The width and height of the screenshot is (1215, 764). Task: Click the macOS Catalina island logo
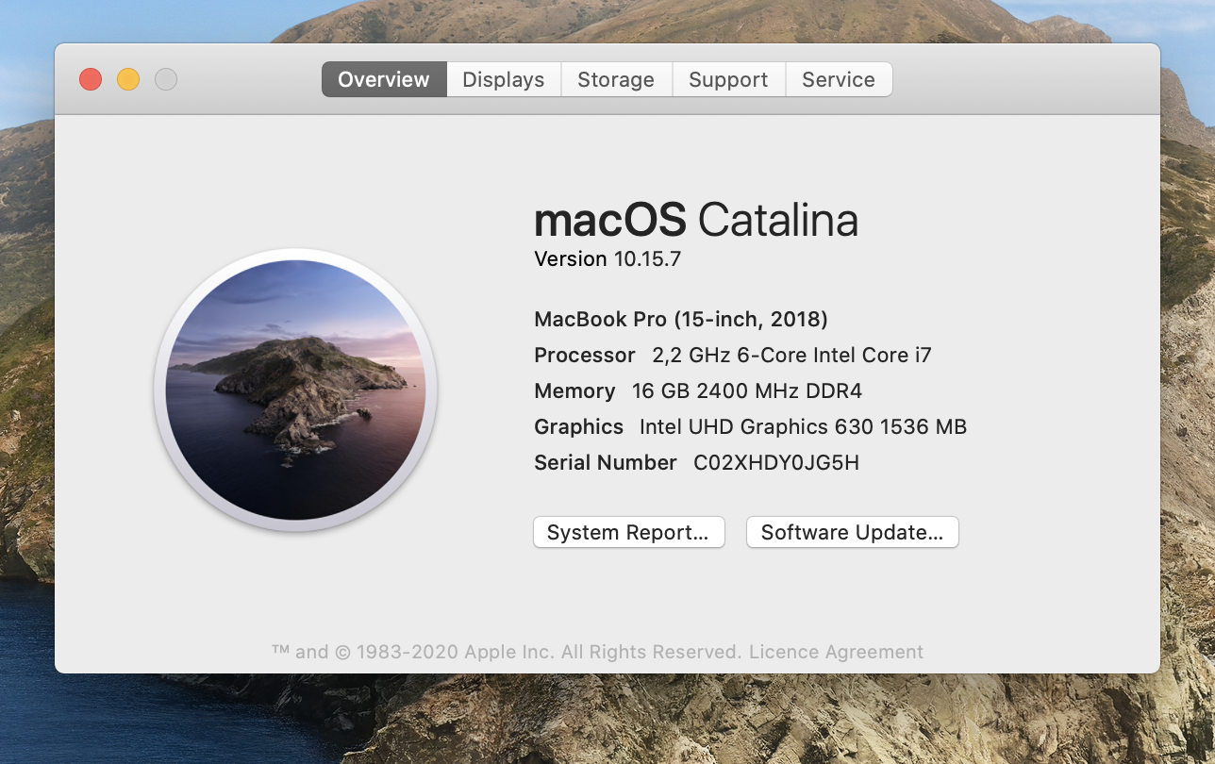click(x=295, y=390)
